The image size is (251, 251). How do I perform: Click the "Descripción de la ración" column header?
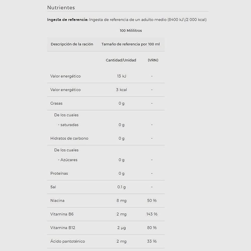(x=72, y=44)
